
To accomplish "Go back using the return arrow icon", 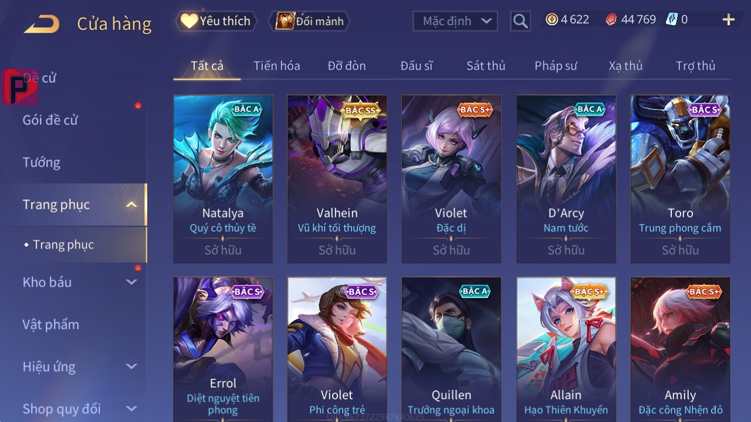I will click(42, 24).
